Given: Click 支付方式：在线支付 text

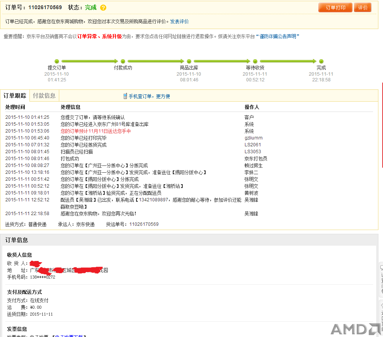Looking at the screenshot, I should point(28,300).
